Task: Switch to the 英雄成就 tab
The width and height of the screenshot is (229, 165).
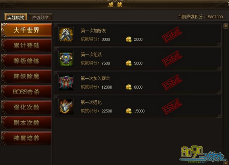Action: point(16,17)
